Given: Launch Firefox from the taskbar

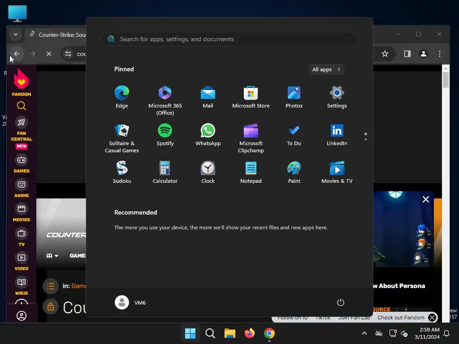Looking at the screenshot, I should tap(249, 333).
